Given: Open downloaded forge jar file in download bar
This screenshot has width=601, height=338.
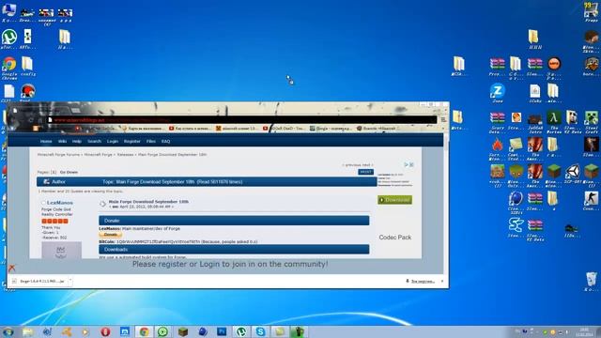Looking at the screenshot, I should tap(39, 282).
